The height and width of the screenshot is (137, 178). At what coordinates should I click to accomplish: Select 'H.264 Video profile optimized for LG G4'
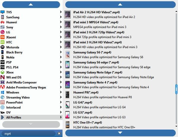point(99,107)
